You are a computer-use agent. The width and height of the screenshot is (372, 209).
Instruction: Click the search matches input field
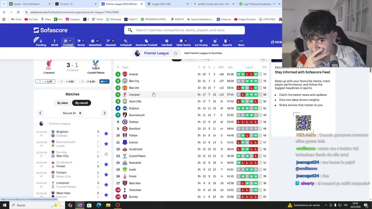tap(185, 30)
